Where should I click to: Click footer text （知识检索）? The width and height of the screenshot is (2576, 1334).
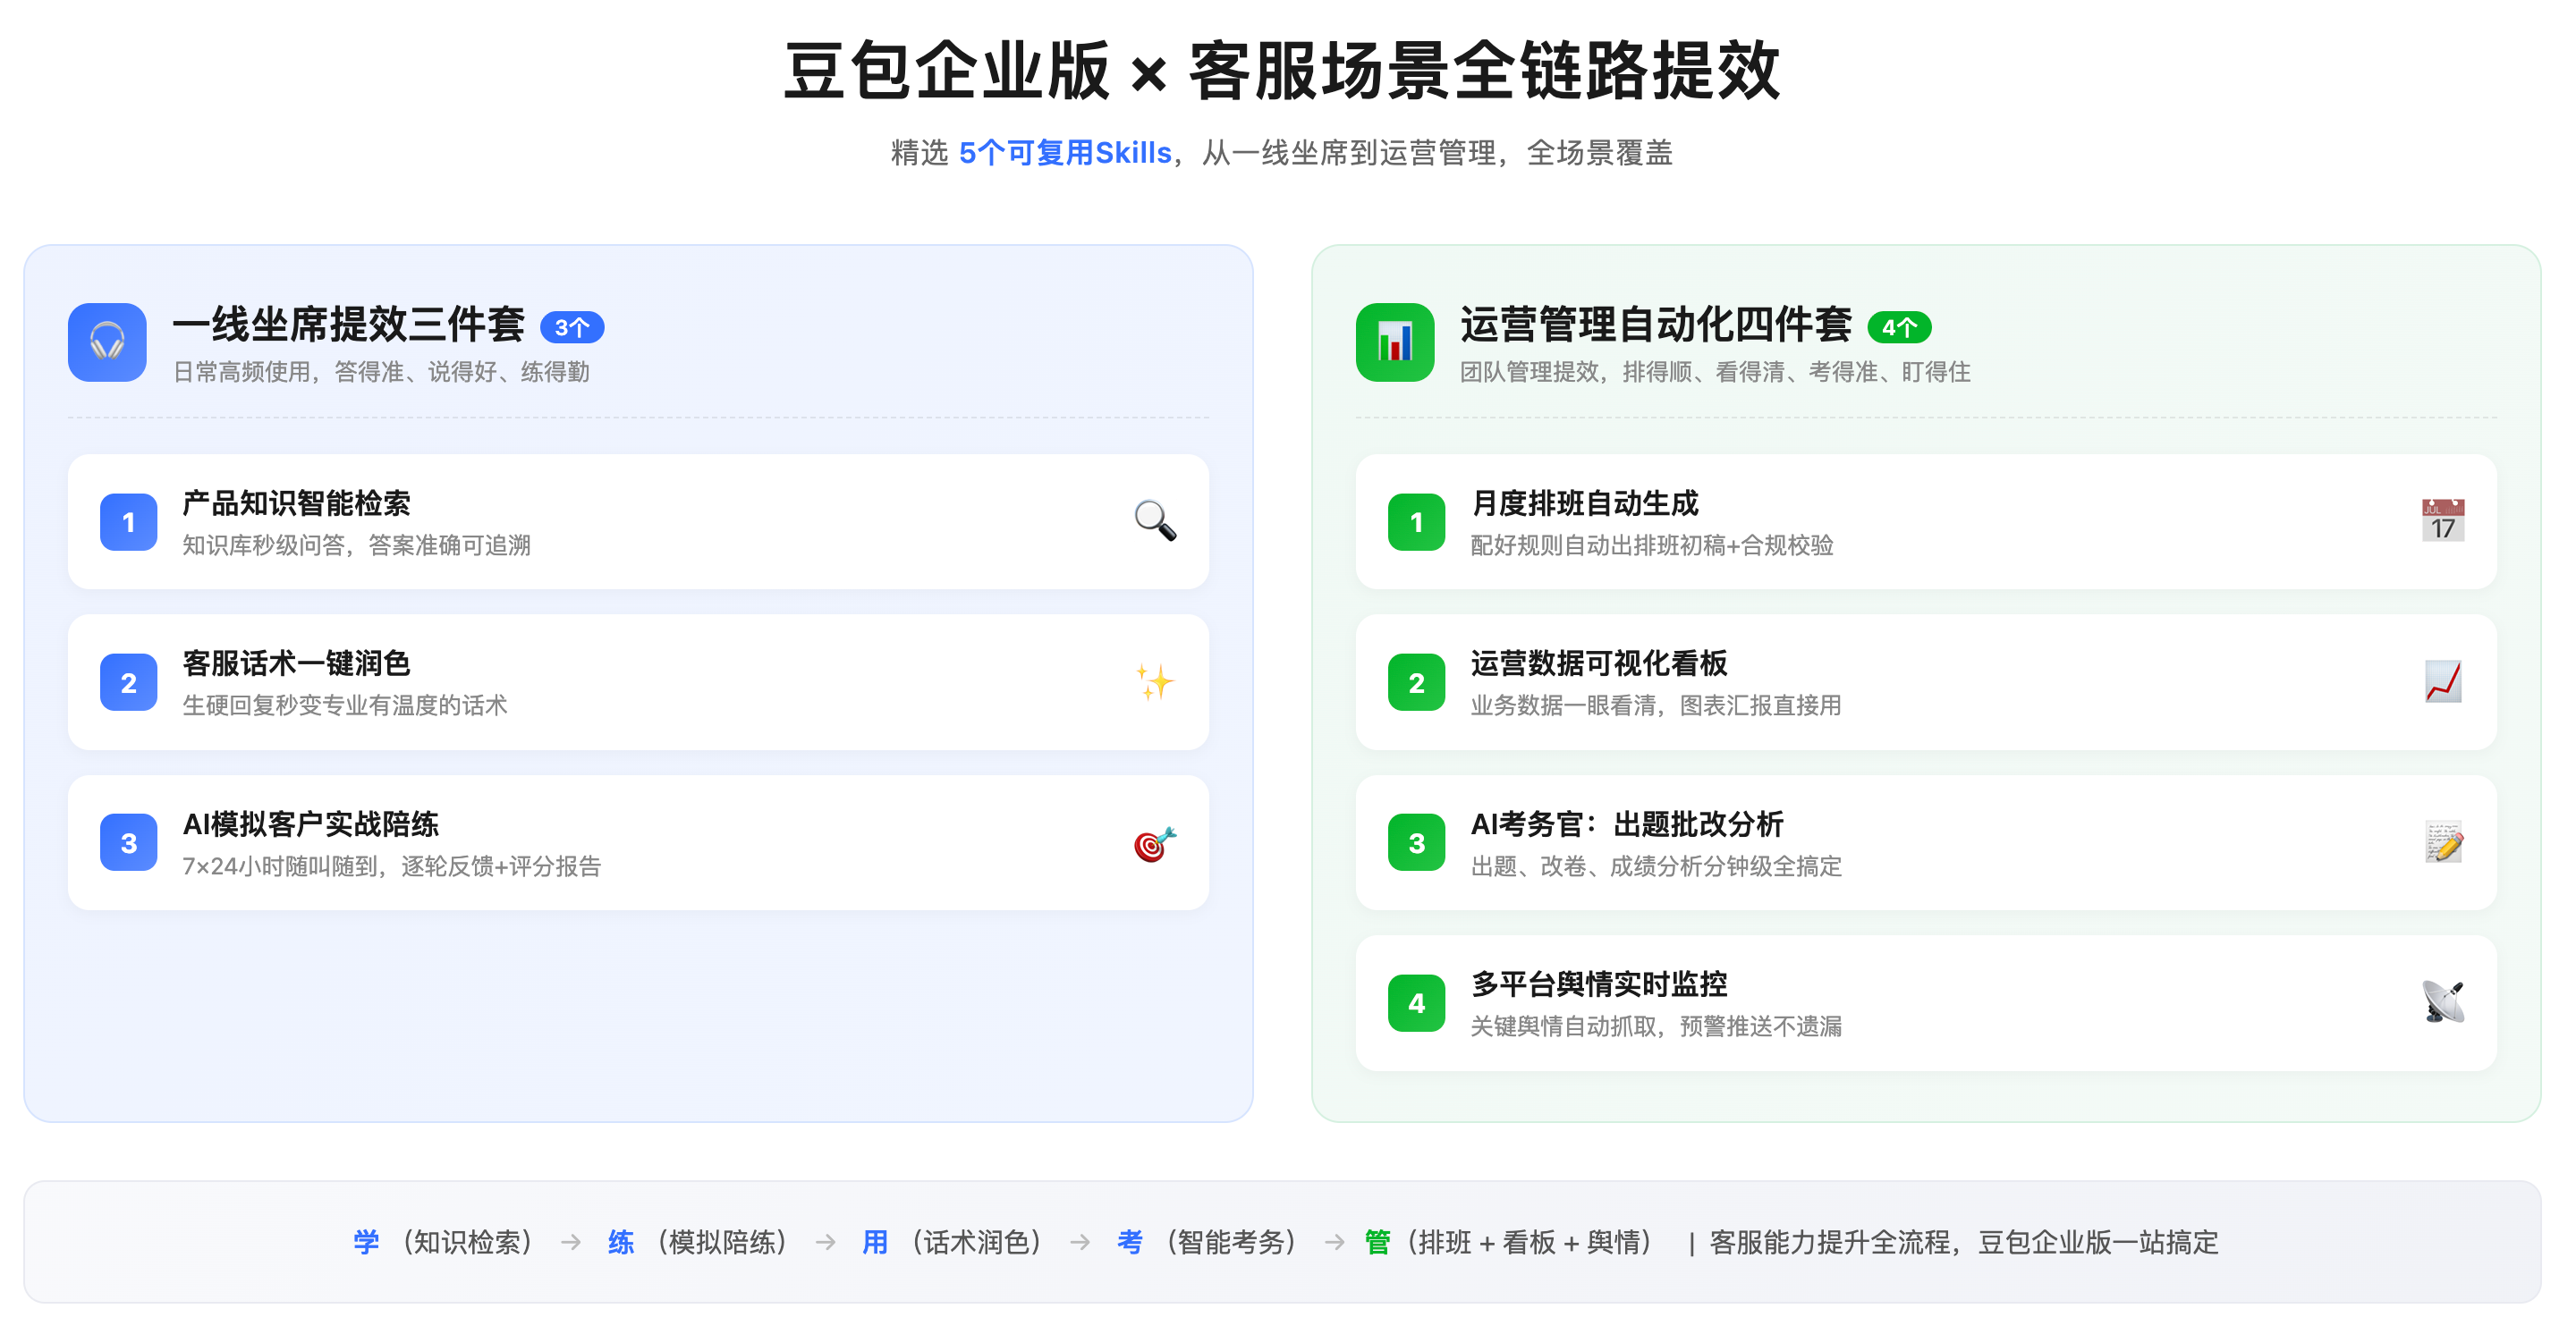click(467, 1241)
